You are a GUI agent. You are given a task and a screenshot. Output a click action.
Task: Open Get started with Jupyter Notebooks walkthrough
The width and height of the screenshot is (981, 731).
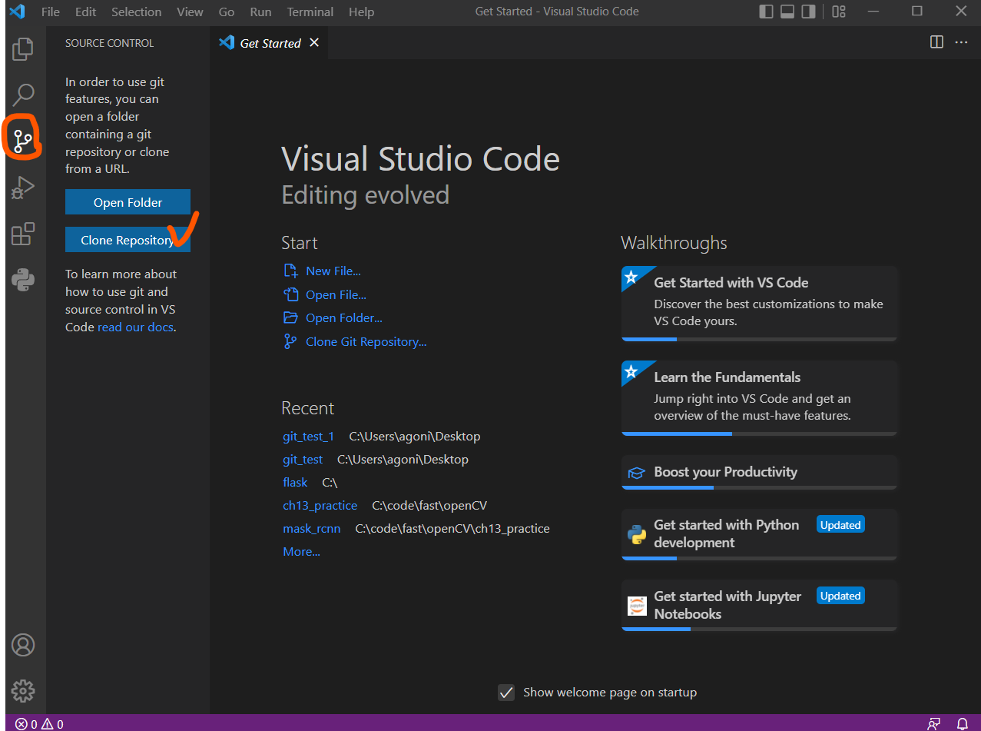coord(759,605)
